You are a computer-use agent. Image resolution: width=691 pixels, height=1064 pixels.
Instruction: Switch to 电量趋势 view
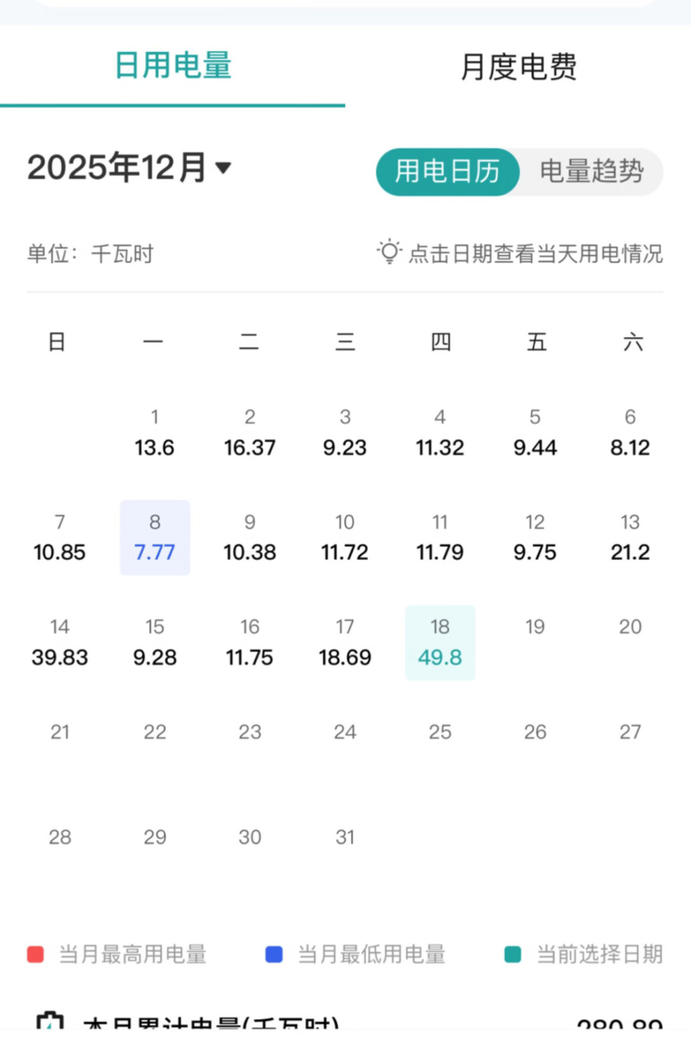pos(591,172)
